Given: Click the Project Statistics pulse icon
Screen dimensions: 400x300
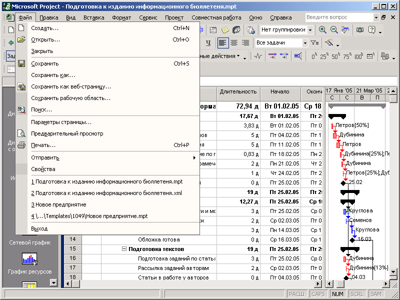Looking at the screenshot, I should (x=258, y=56).
